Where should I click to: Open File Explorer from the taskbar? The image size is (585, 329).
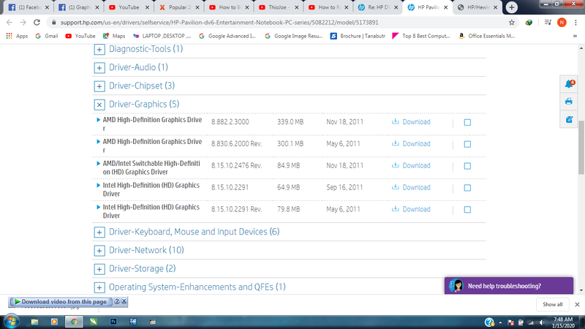(34, 322)
